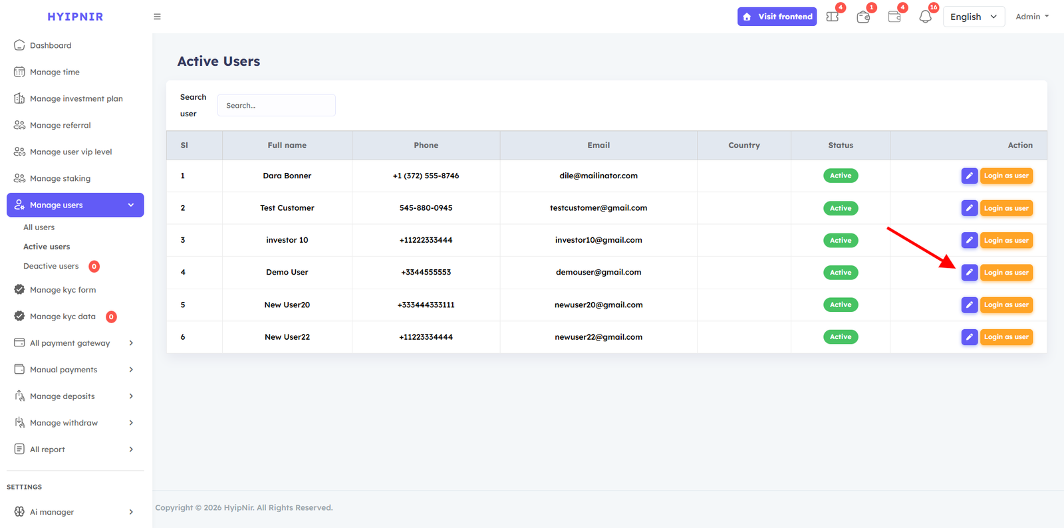Expand Manage withdraw chevron
This screenshot has height=528, width=1064.
coord(131,423)
